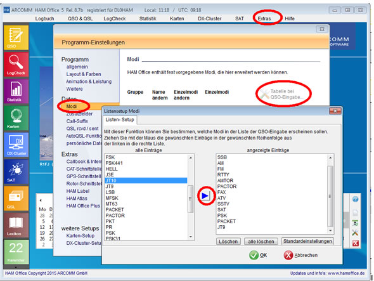This screenshot has height=281, width=374.
Task: Open the SAT satellite sidebar icon
Action: (x=16, y=171)
